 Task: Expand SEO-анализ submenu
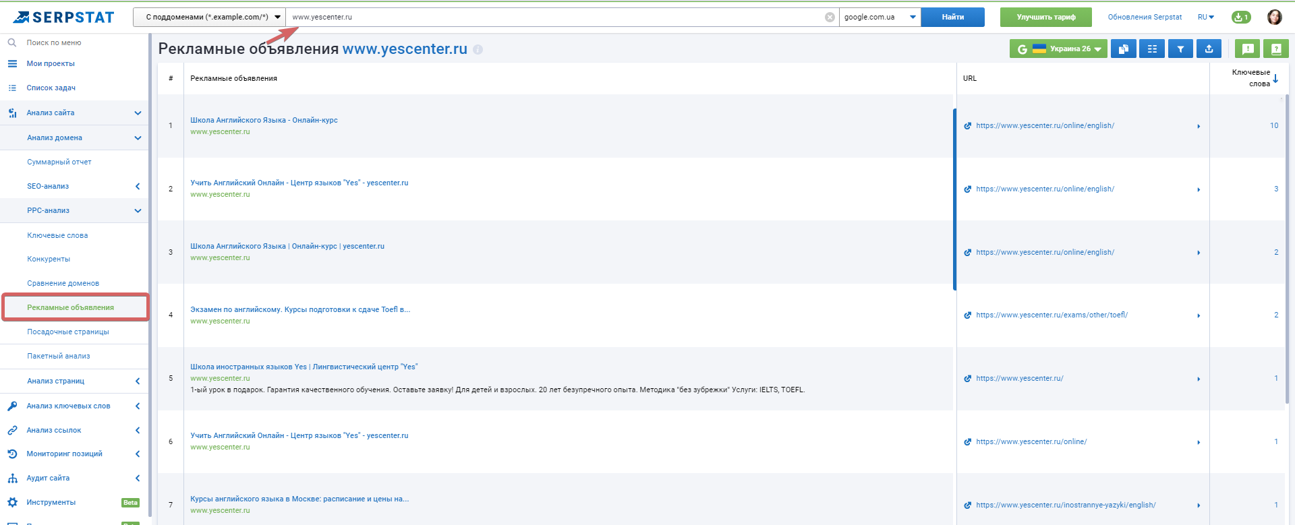(x=138, y=187)
